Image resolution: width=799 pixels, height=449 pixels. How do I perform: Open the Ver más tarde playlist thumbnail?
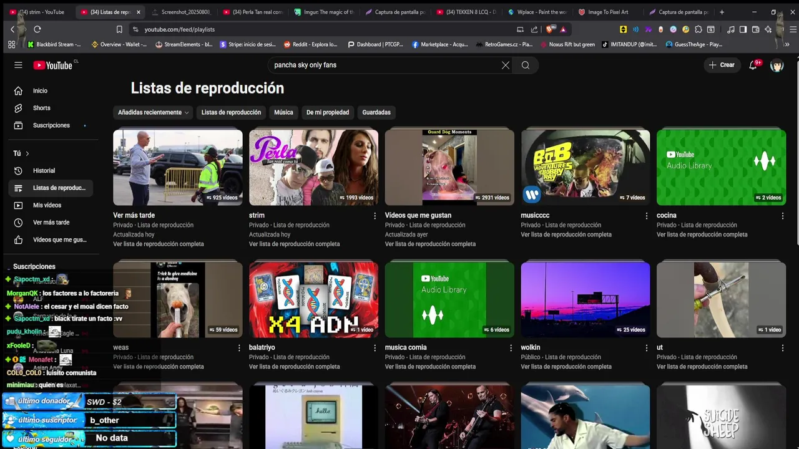(178, 167)
